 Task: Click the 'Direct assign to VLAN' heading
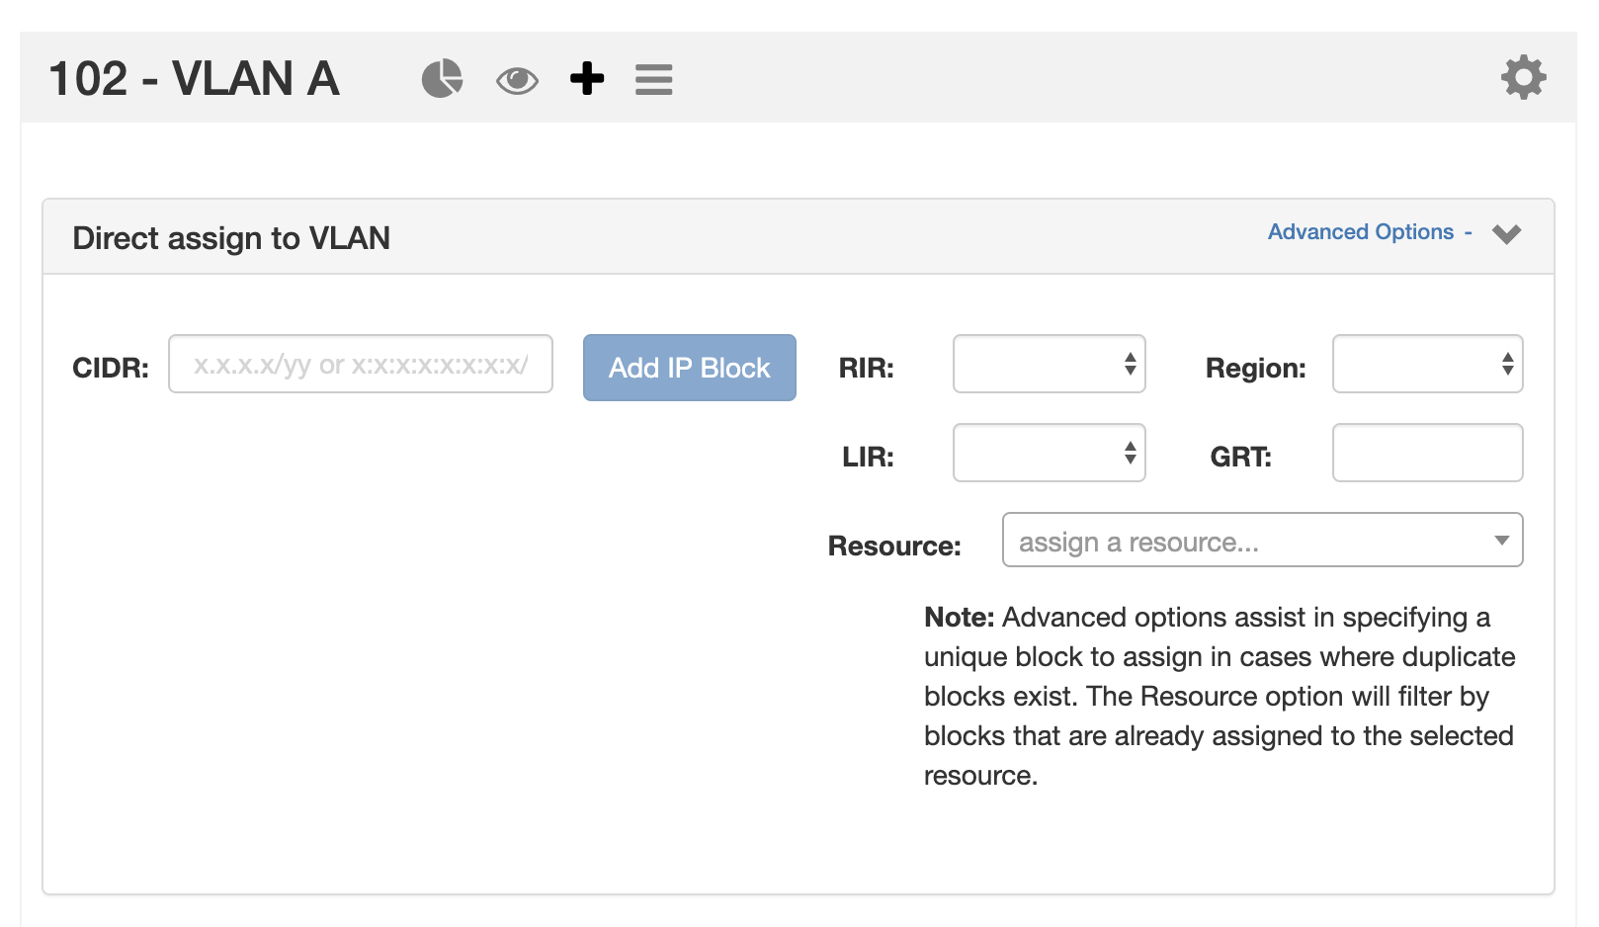pos(231,238)
